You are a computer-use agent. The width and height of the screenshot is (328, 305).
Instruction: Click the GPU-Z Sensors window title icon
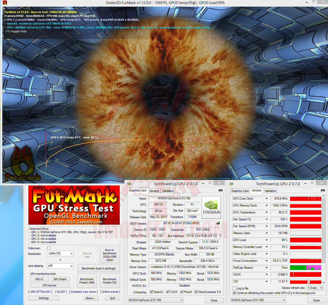(x=232, y=184)
